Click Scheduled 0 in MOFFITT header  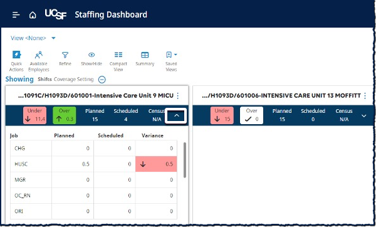[313, 115]
